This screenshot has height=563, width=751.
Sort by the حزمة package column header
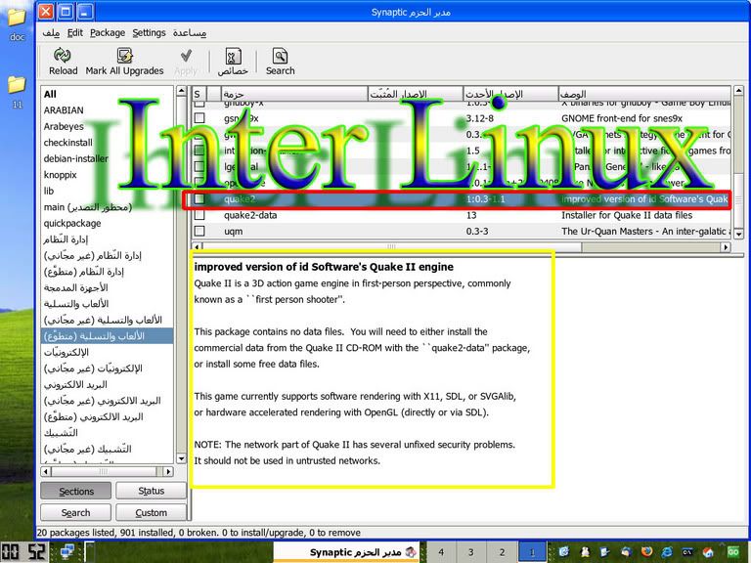294,94
